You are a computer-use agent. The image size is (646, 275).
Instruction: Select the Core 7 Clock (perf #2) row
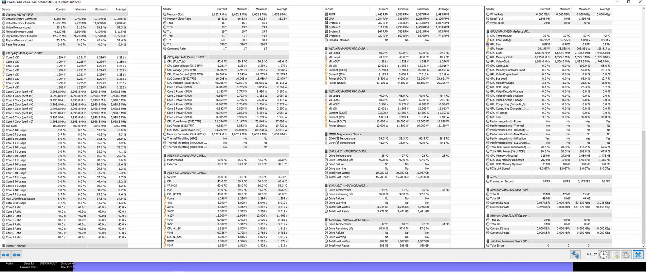click(x=65, y=121)
